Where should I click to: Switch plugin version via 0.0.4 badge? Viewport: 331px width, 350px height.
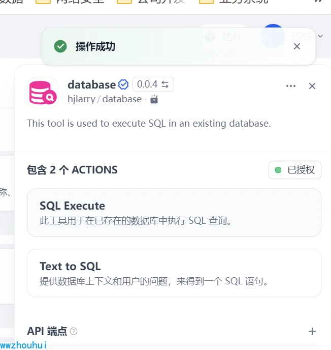[153, 84]
